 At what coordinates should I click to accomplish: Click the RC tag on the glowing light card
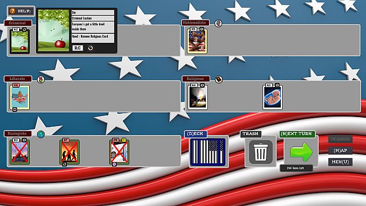pyautogui.click(x=194, y=85)
